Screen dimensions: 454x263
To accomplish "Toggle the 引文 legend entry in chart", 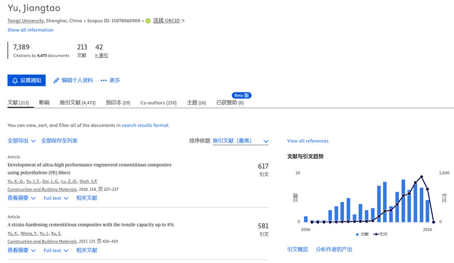I will pyautogui.click(x=381, y=235).
